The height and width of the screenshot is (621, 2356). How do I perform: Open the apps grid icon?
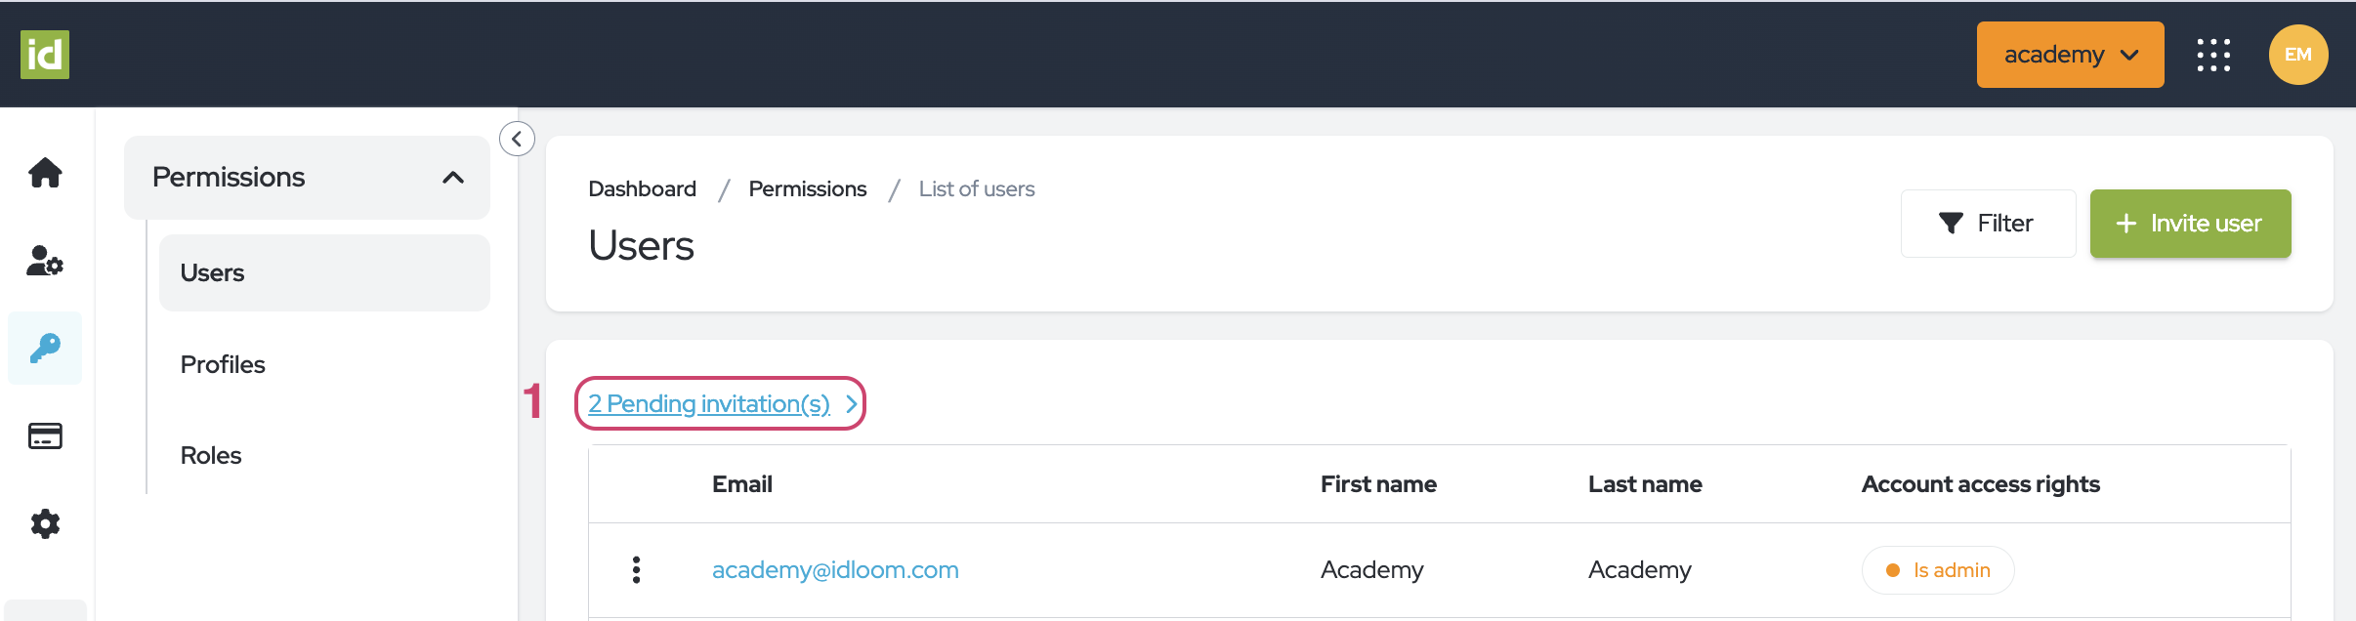pos(2213,55)
